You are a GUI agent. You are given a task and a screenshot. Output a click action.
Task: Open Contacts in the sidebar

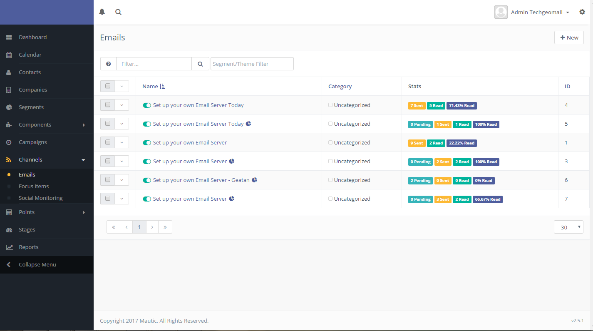[x=30, y=72]
